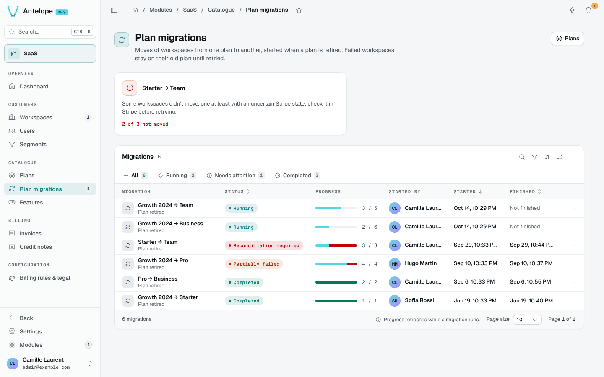Favorite this page with the star icon
The height and width of the screenshot is (377, 604).
[299, 10]
